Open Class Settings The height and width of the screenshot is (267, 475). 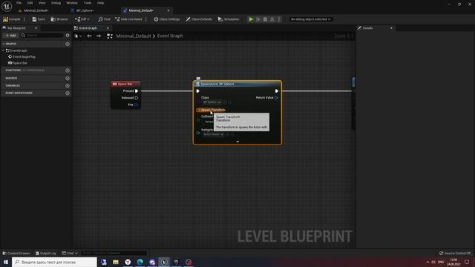(x=166, y=19)
